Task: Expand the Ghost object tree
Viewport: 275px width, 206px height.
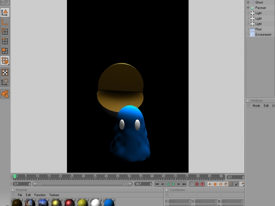Action: 248,2
